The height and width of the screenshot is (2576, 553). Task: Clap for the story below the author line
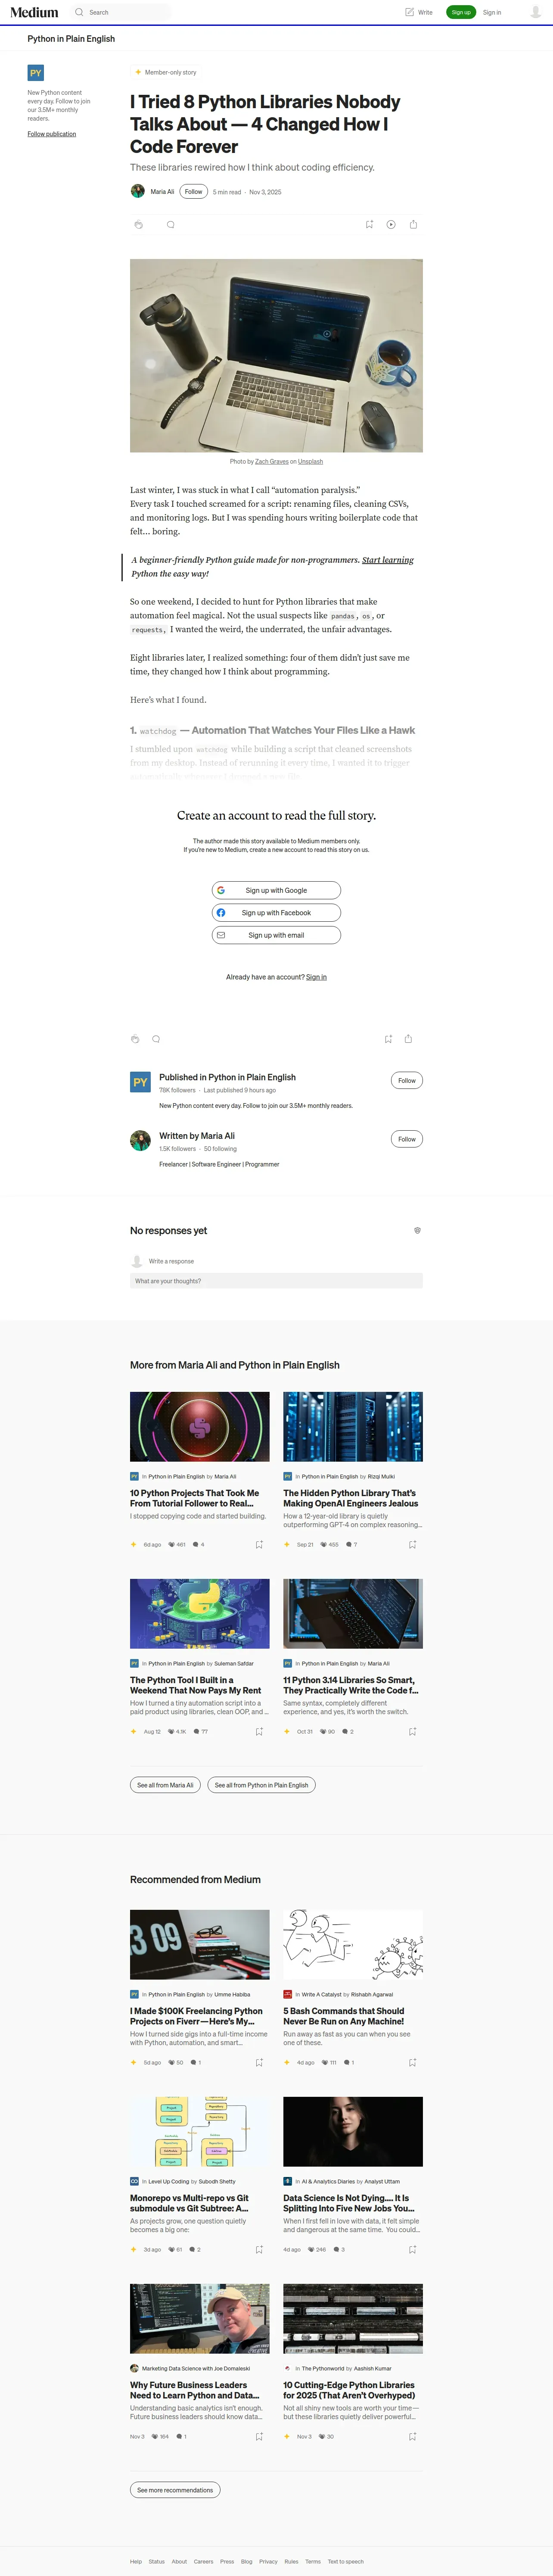click(138, 225)
